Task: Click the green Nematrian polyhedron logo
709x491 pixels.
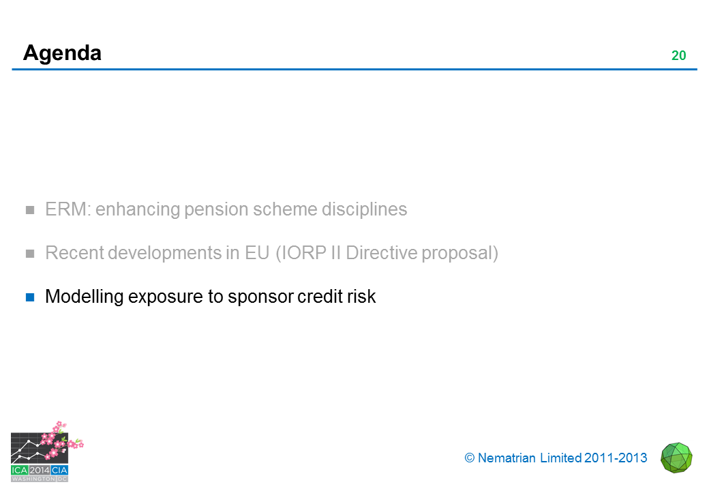Action: coord(676,458)
